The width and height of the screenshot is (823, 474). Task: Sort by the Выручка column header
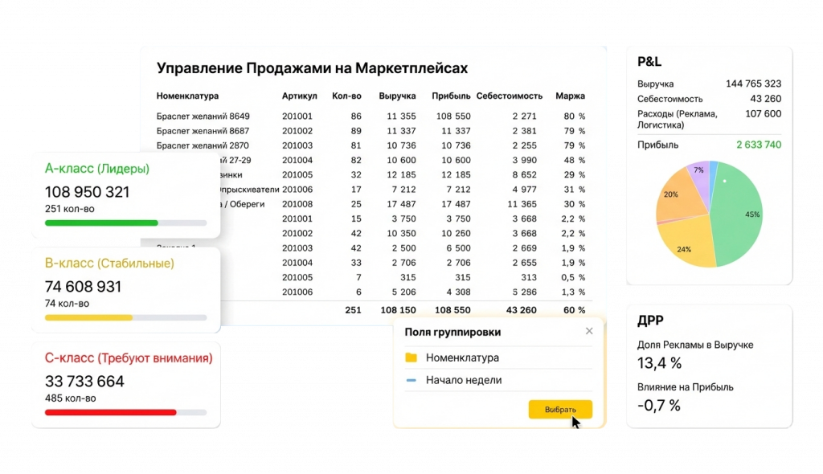[x=396, y=96]
